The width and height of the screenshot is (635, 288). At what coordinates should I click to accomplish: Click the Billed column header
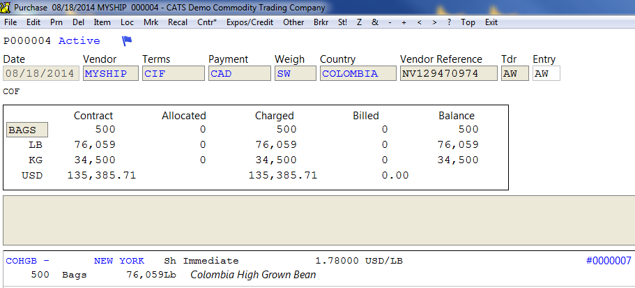[366, 116]
